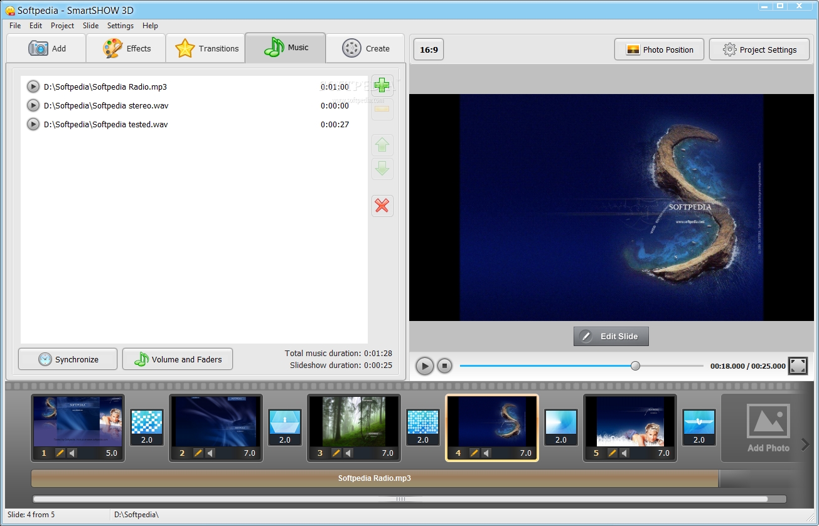Edit slide 2 with pencil icon

click(198, 453)
